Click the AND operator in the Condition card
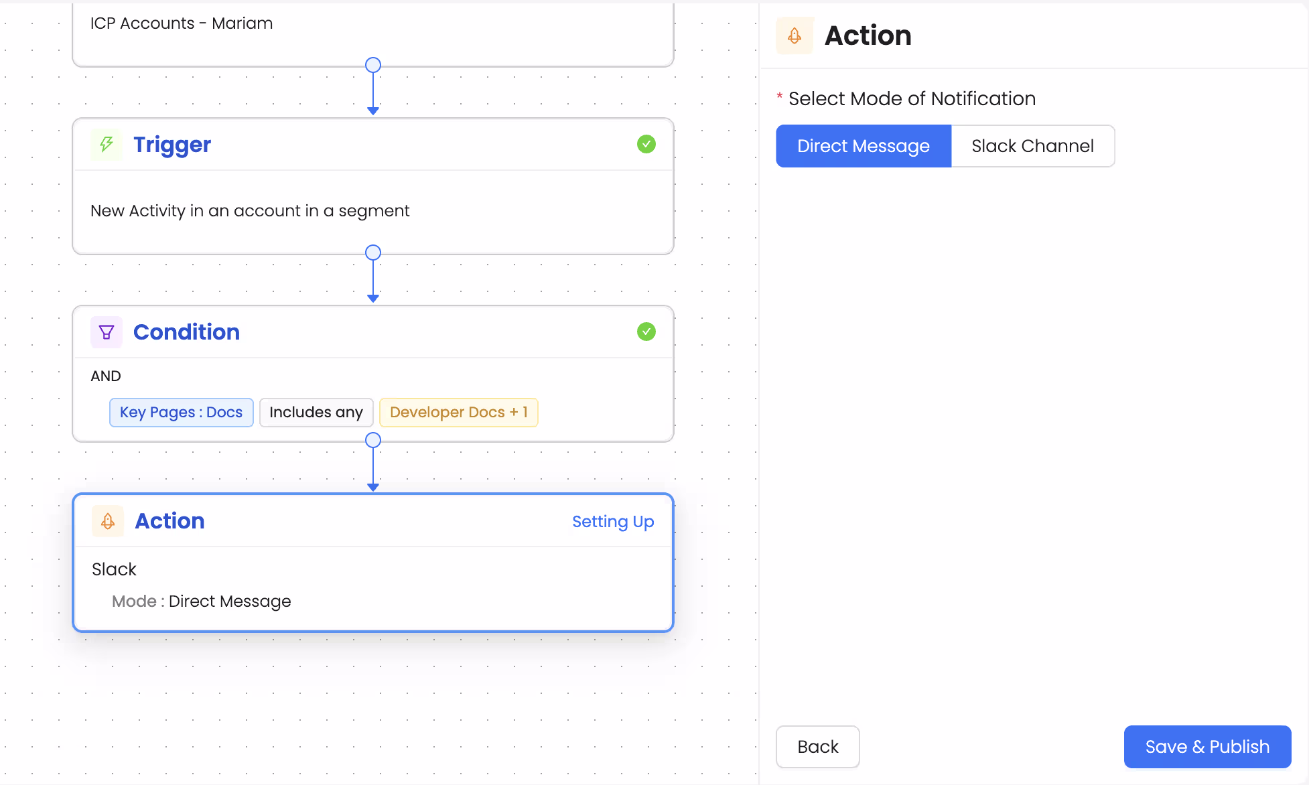 (105, 376)
